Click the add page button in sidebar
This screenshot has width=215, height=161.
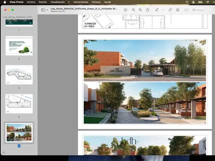coord(4,153)
